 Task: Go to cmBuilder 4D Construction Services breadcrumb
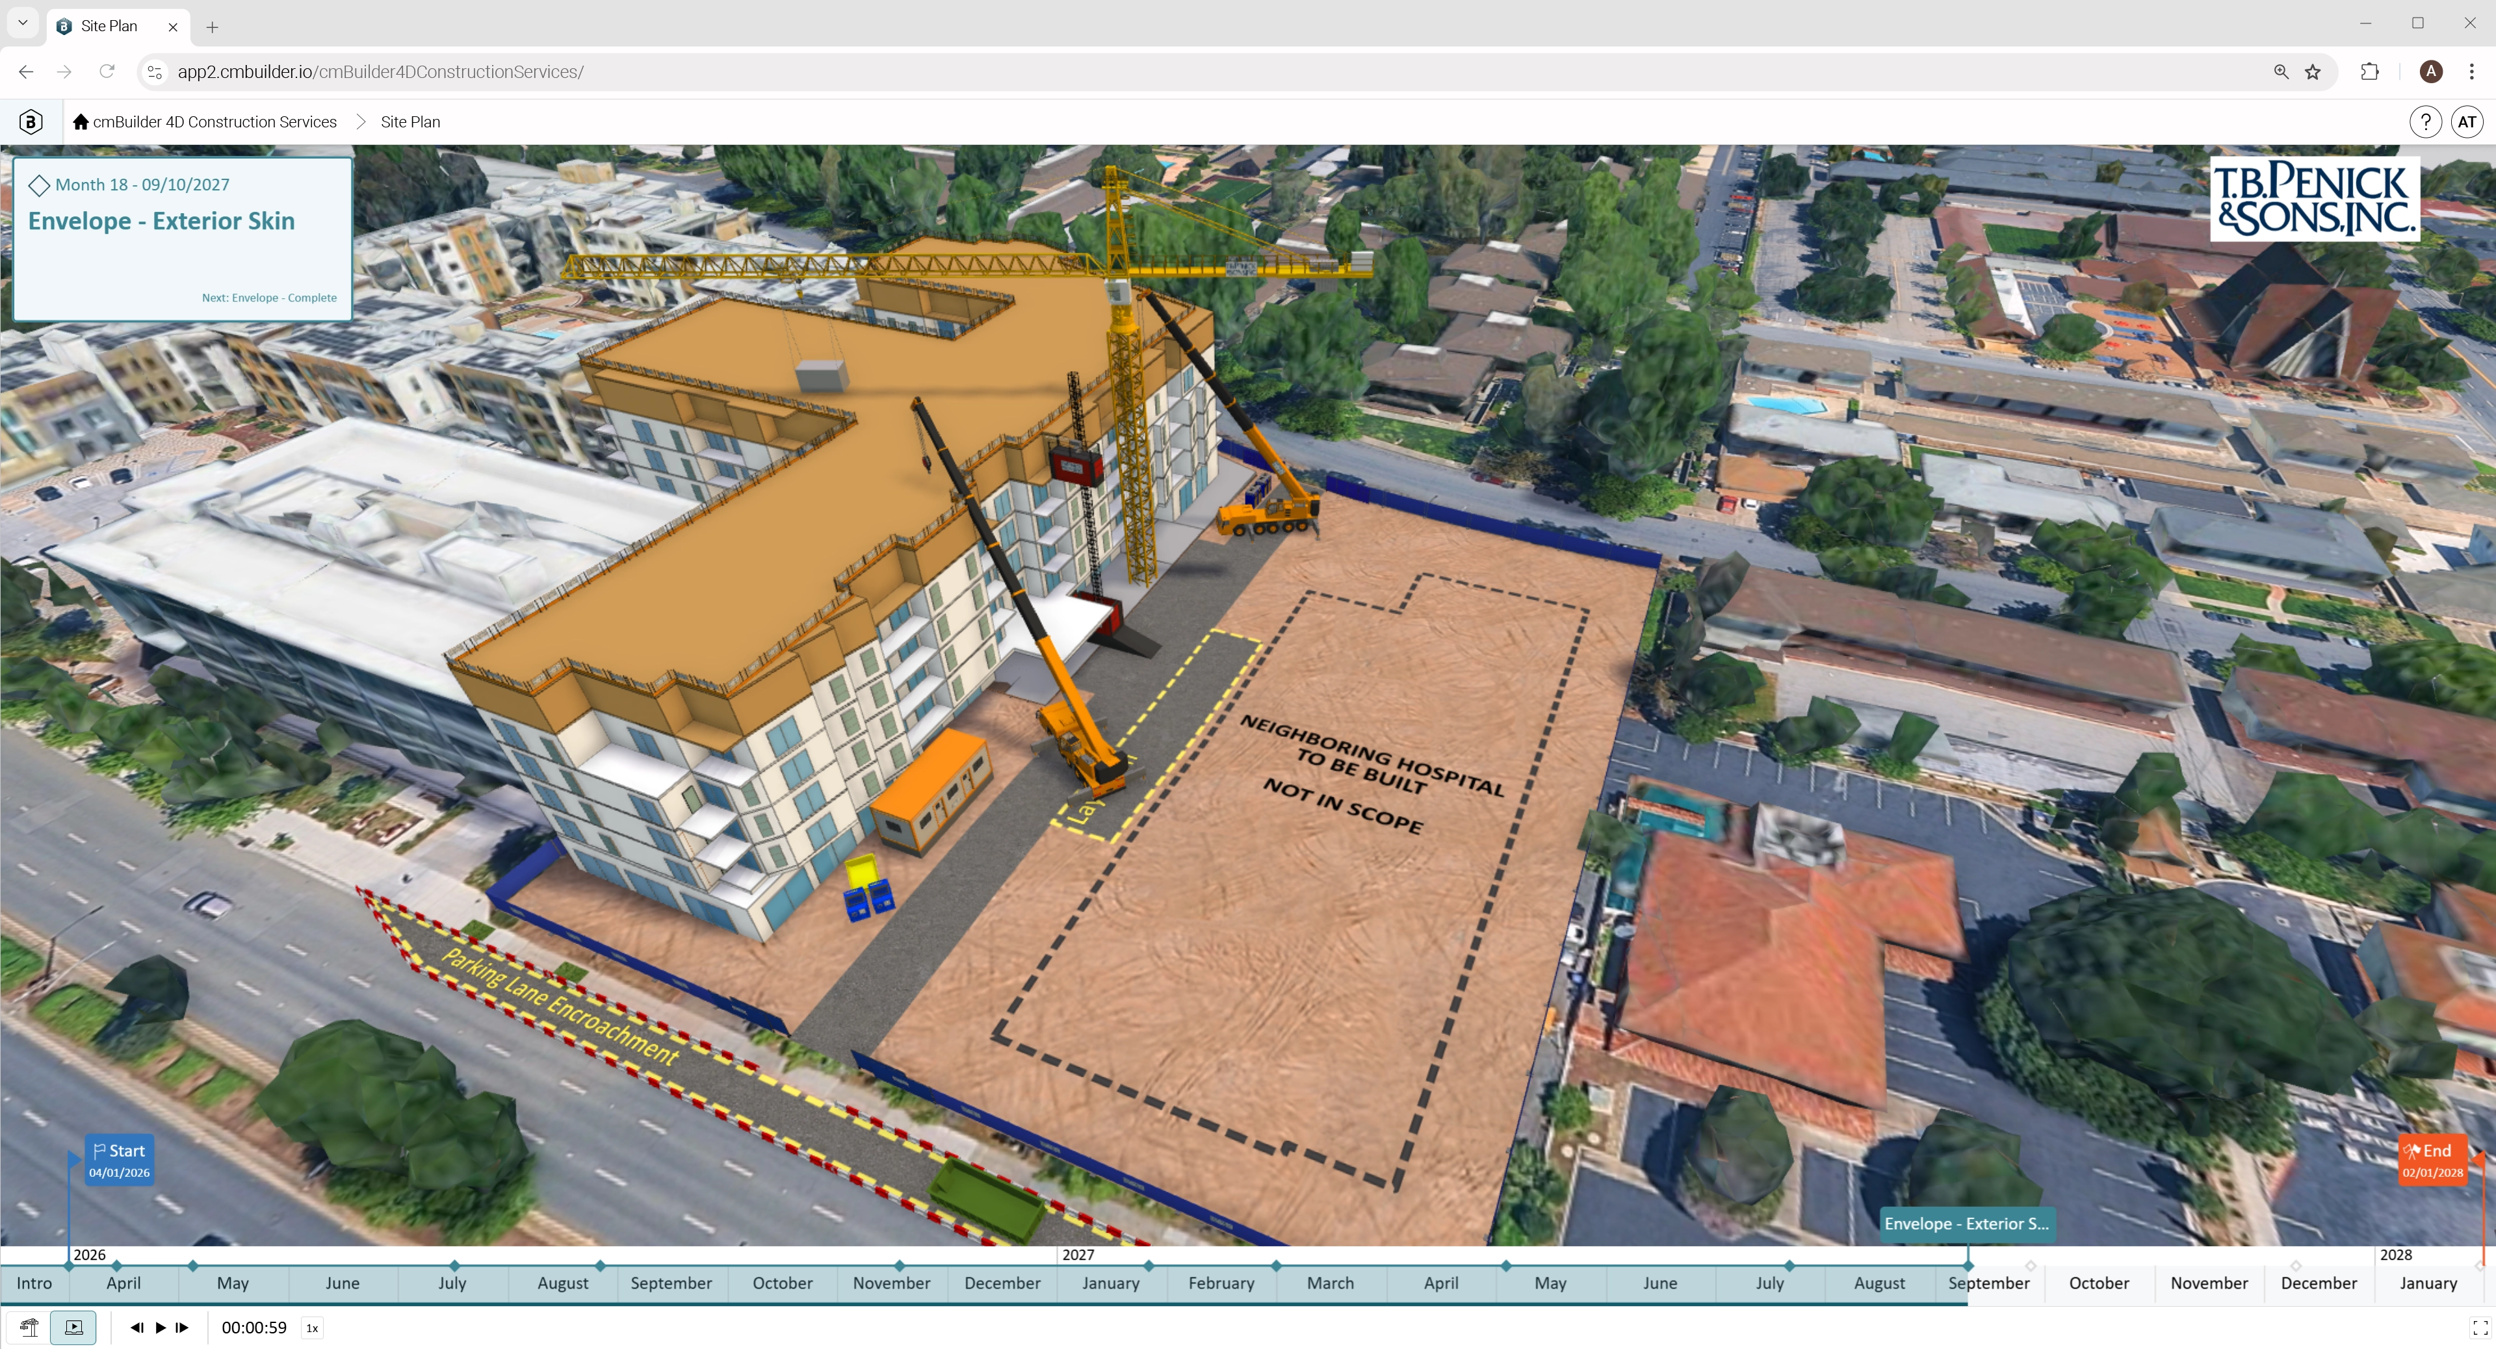pos(214,122)
